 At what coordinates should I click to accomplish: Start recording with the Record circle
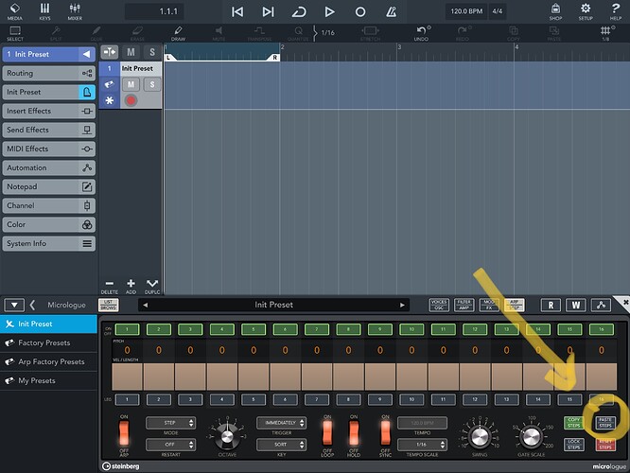[x=360, y=11]
